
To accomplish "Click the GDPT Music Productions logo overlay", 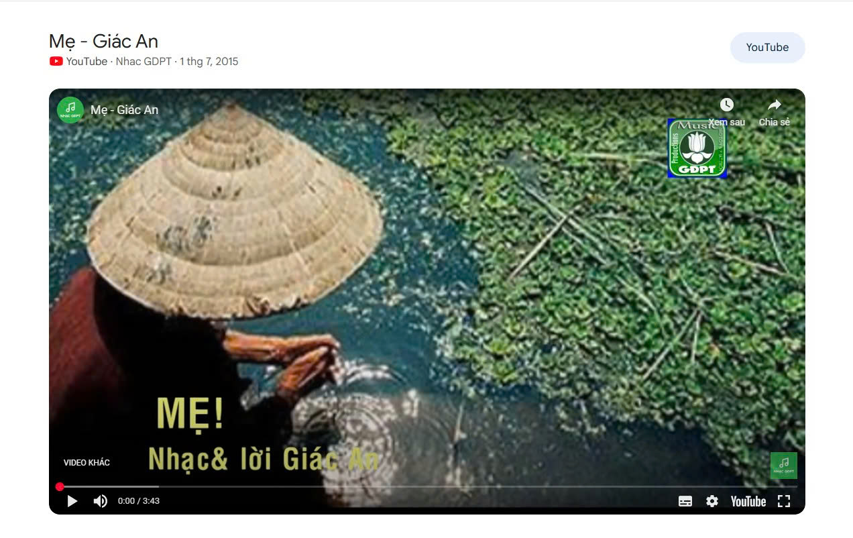I will 697,148.
